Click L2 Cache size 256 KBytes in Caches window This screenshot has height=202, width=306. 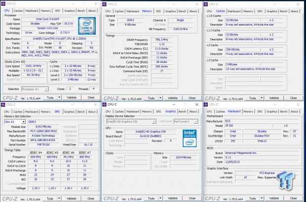point(242,49)
